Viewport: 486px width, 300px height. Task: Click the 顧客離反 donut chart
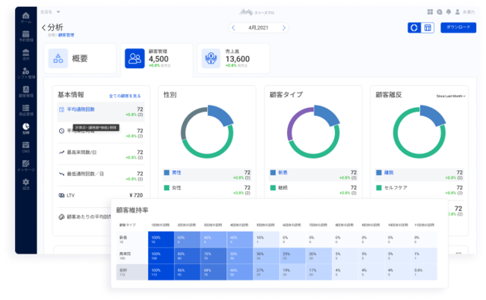419,132
